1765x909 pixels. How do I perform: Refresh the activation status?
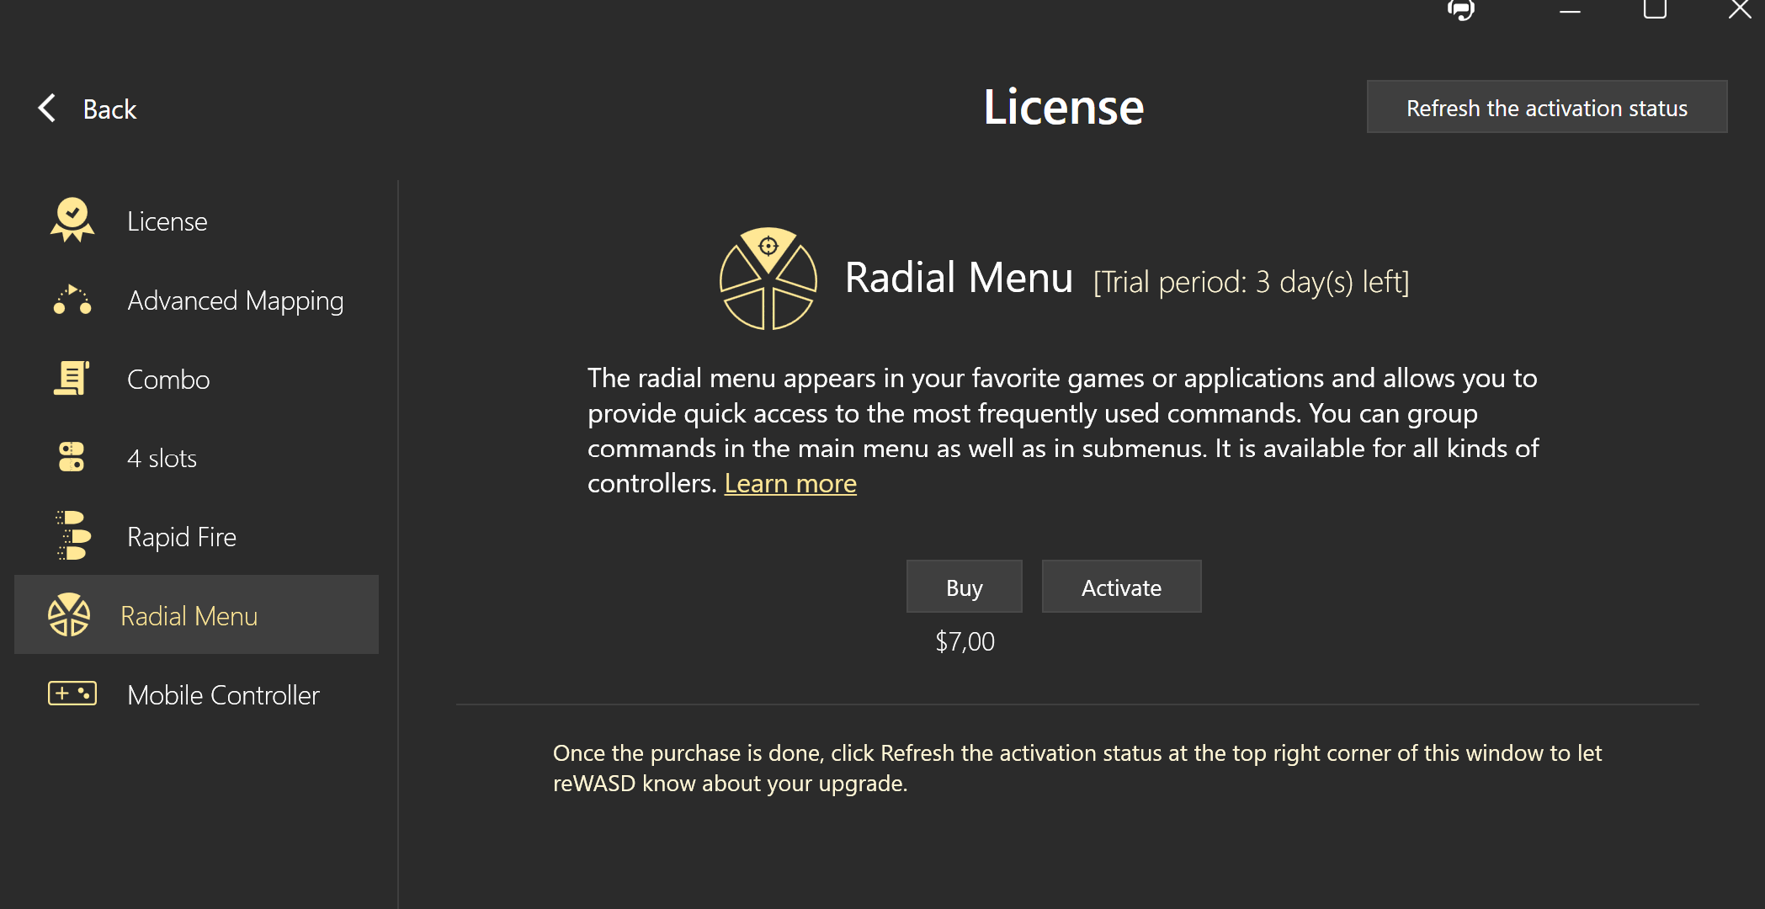(1546, 108)
